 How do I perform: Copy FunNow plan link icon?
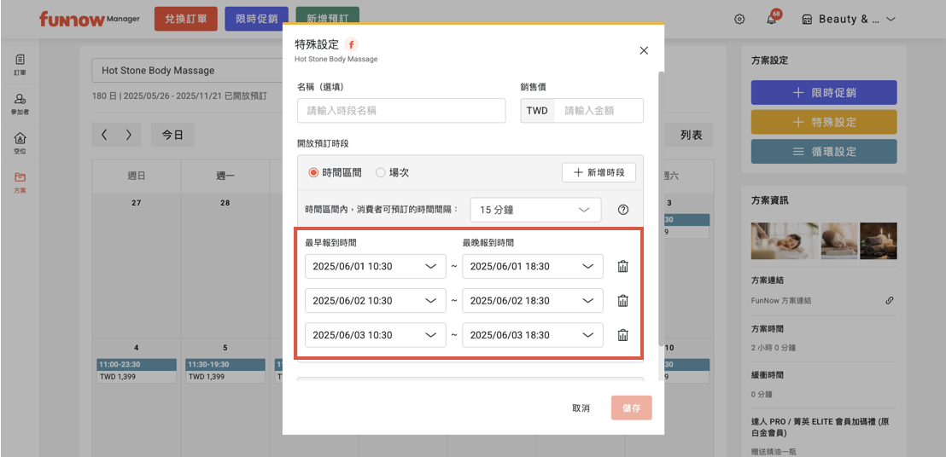tap(889, 300)
